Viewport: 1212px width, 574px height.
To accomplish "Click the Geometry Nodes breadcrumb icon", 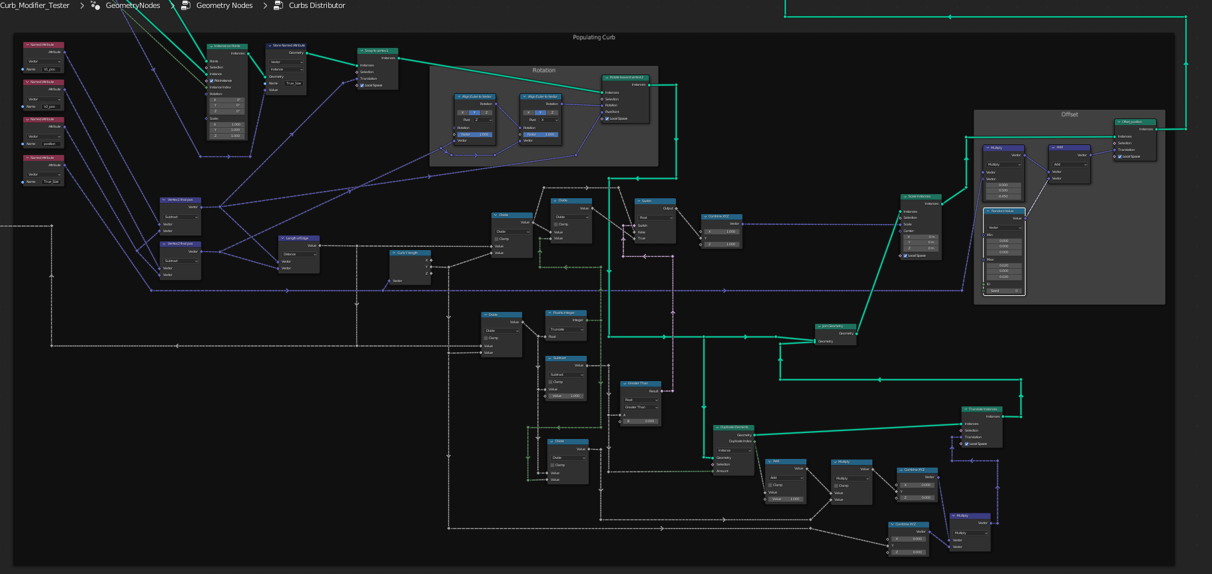I will click(x=186, y=5).
